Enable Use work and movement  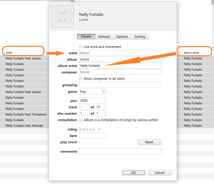pos(81,47)
